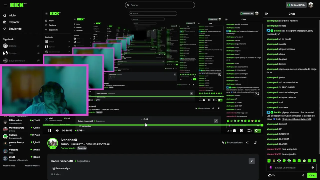
Task: Edit the Sobre ivanchot0 panel with the pencil
Action: point(252,161)
